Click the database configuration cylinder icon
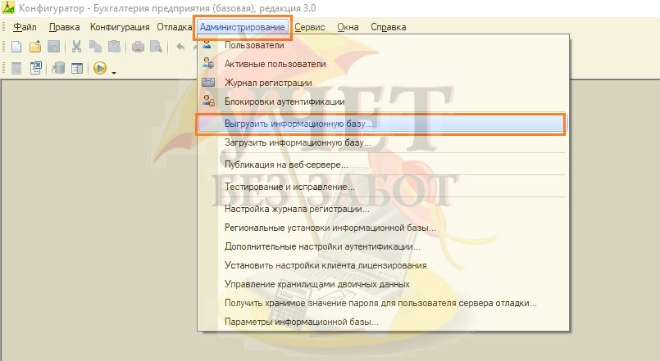 pos(59,69)
